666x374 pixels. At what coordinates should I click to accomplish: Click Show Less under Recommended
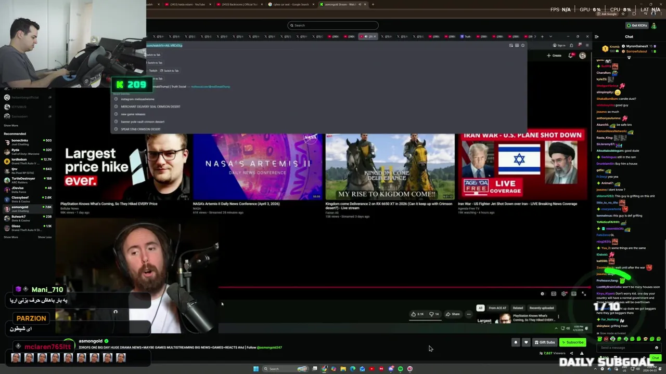coord(45,237)
